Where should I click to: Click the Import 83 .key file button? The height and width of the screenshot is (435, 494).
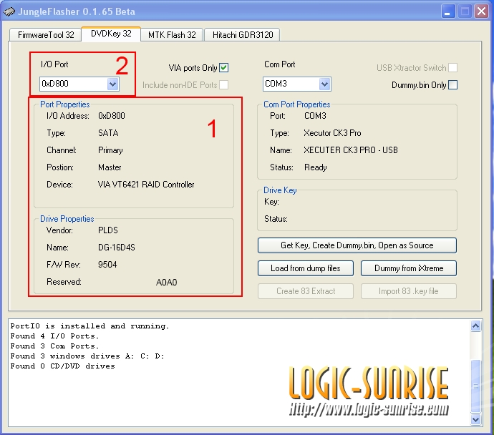[409, 291]
